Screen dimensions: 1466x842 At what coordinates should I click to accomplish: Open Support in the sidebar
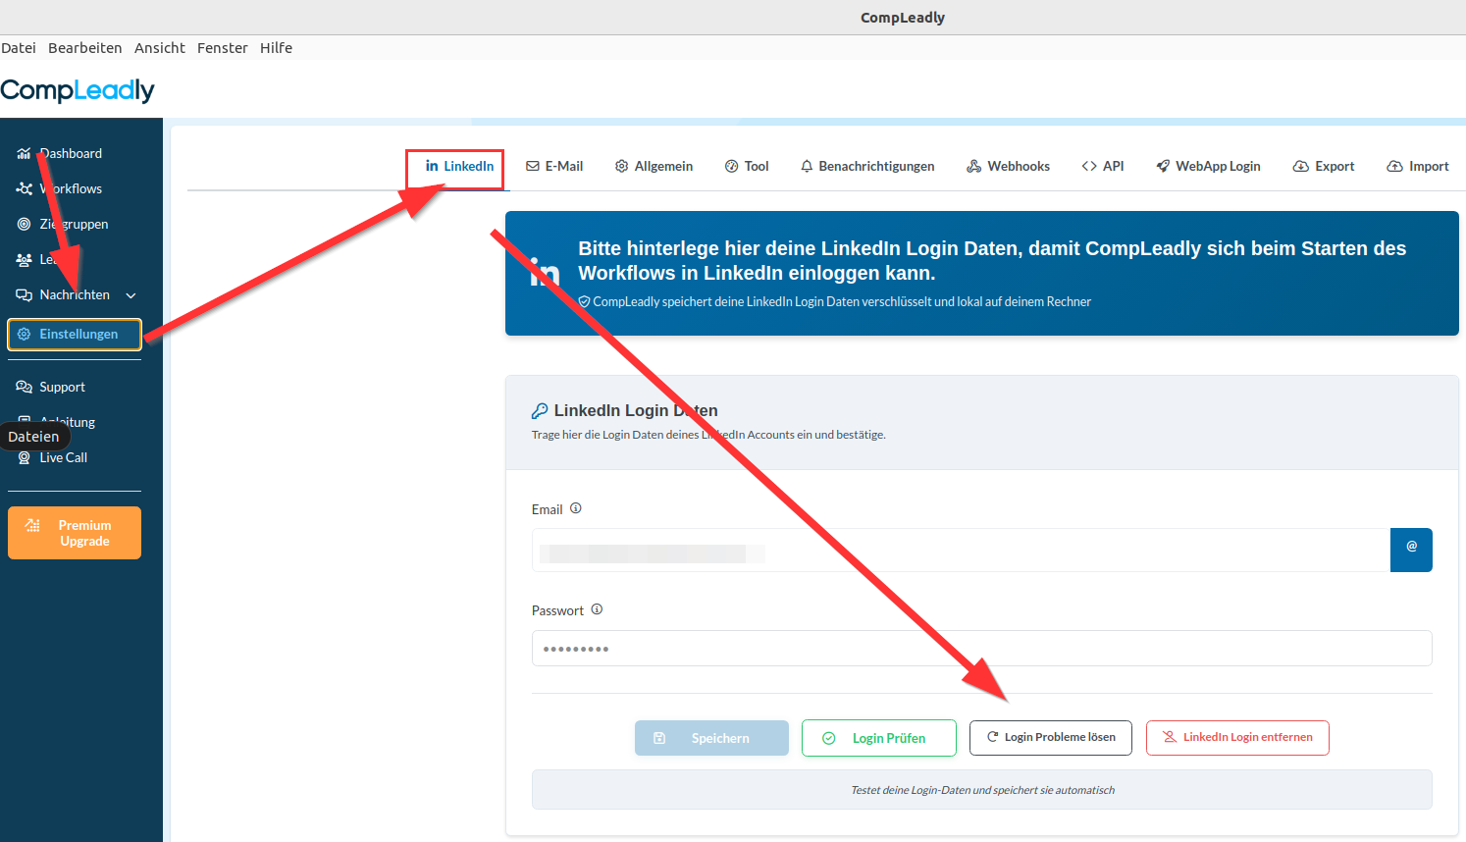click(51, 387)
